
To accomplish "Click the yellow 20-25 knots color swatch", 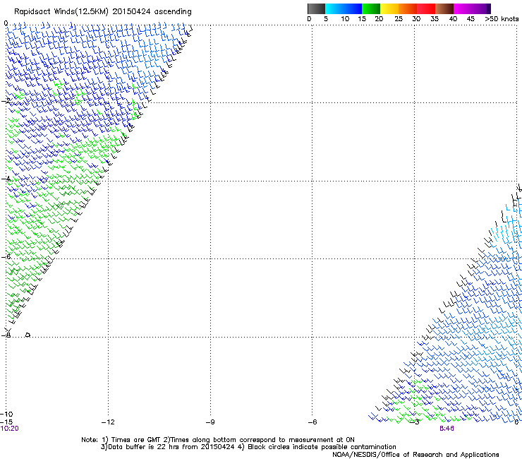I will (389, 8).
